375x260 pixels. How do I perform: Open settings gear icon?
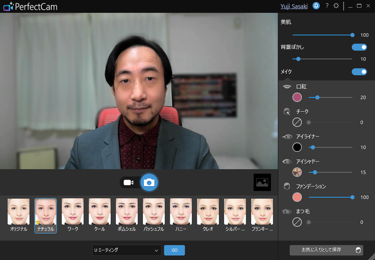click(x=336, y=6)
